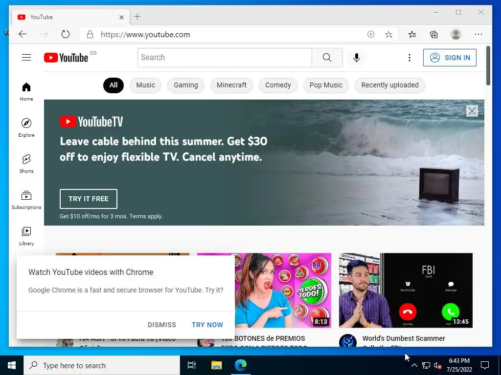Image resolution: width=501 pixels, height=375 pixels.
Task: Click the Edge taskbar icon
Action: 241,365
